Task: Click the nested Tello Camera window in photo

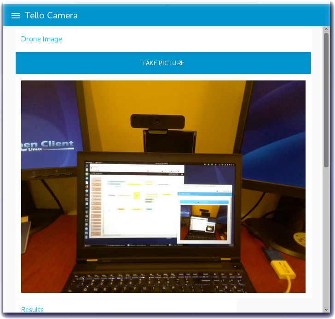Action: [204, 216]
